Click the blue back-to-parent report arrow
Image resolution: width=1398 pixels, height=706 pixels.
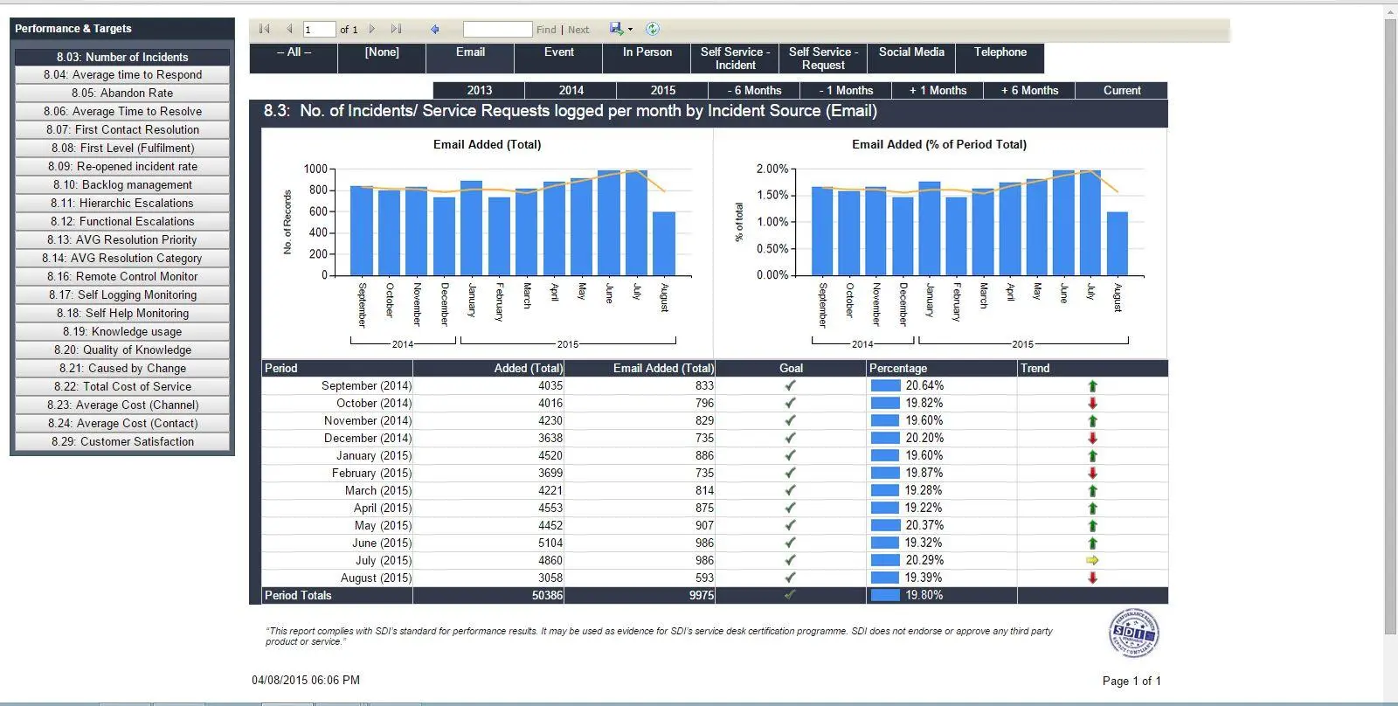(434, 29)
